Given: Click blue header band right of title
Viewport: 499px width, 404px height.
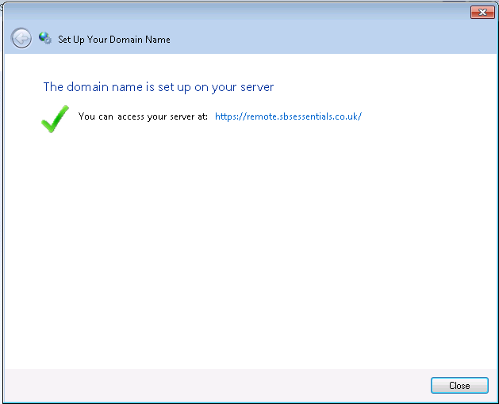Looking at the screenshot, I should 333,39.
